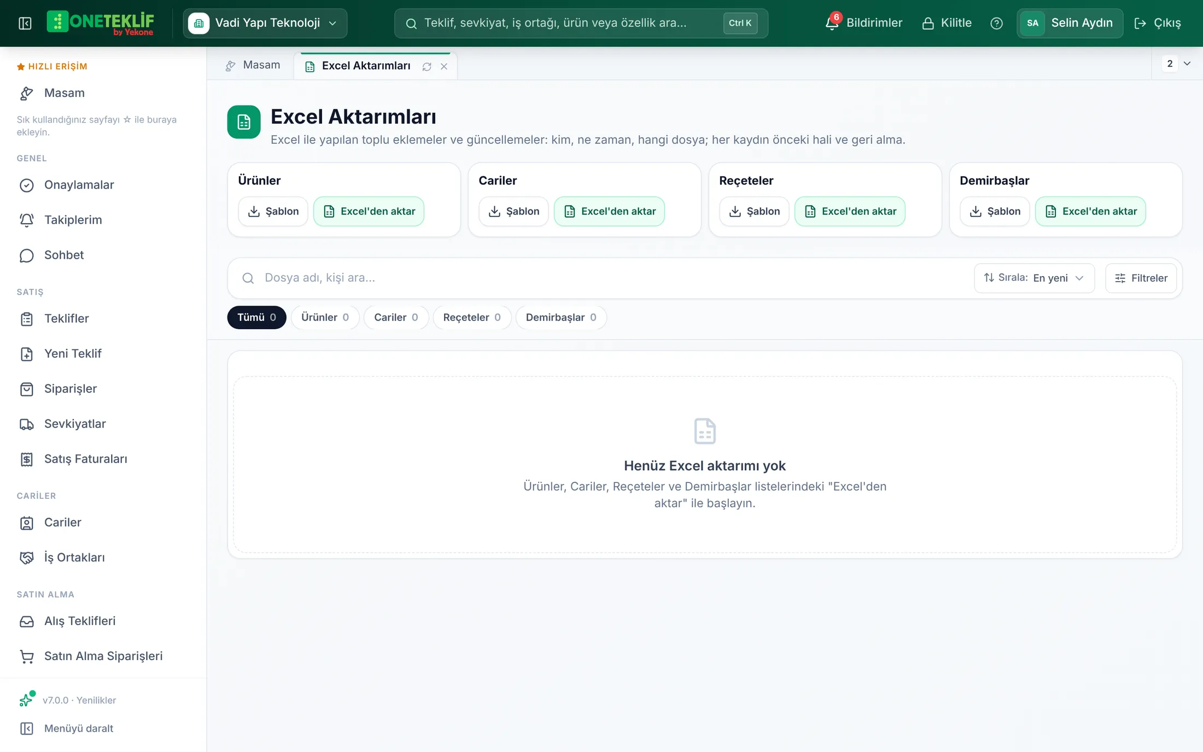Click Excel'den aktar under Demirbaşlar
Image resolution: width=1203 pixels, height=752 pixels.
[x=1091, y=211]
